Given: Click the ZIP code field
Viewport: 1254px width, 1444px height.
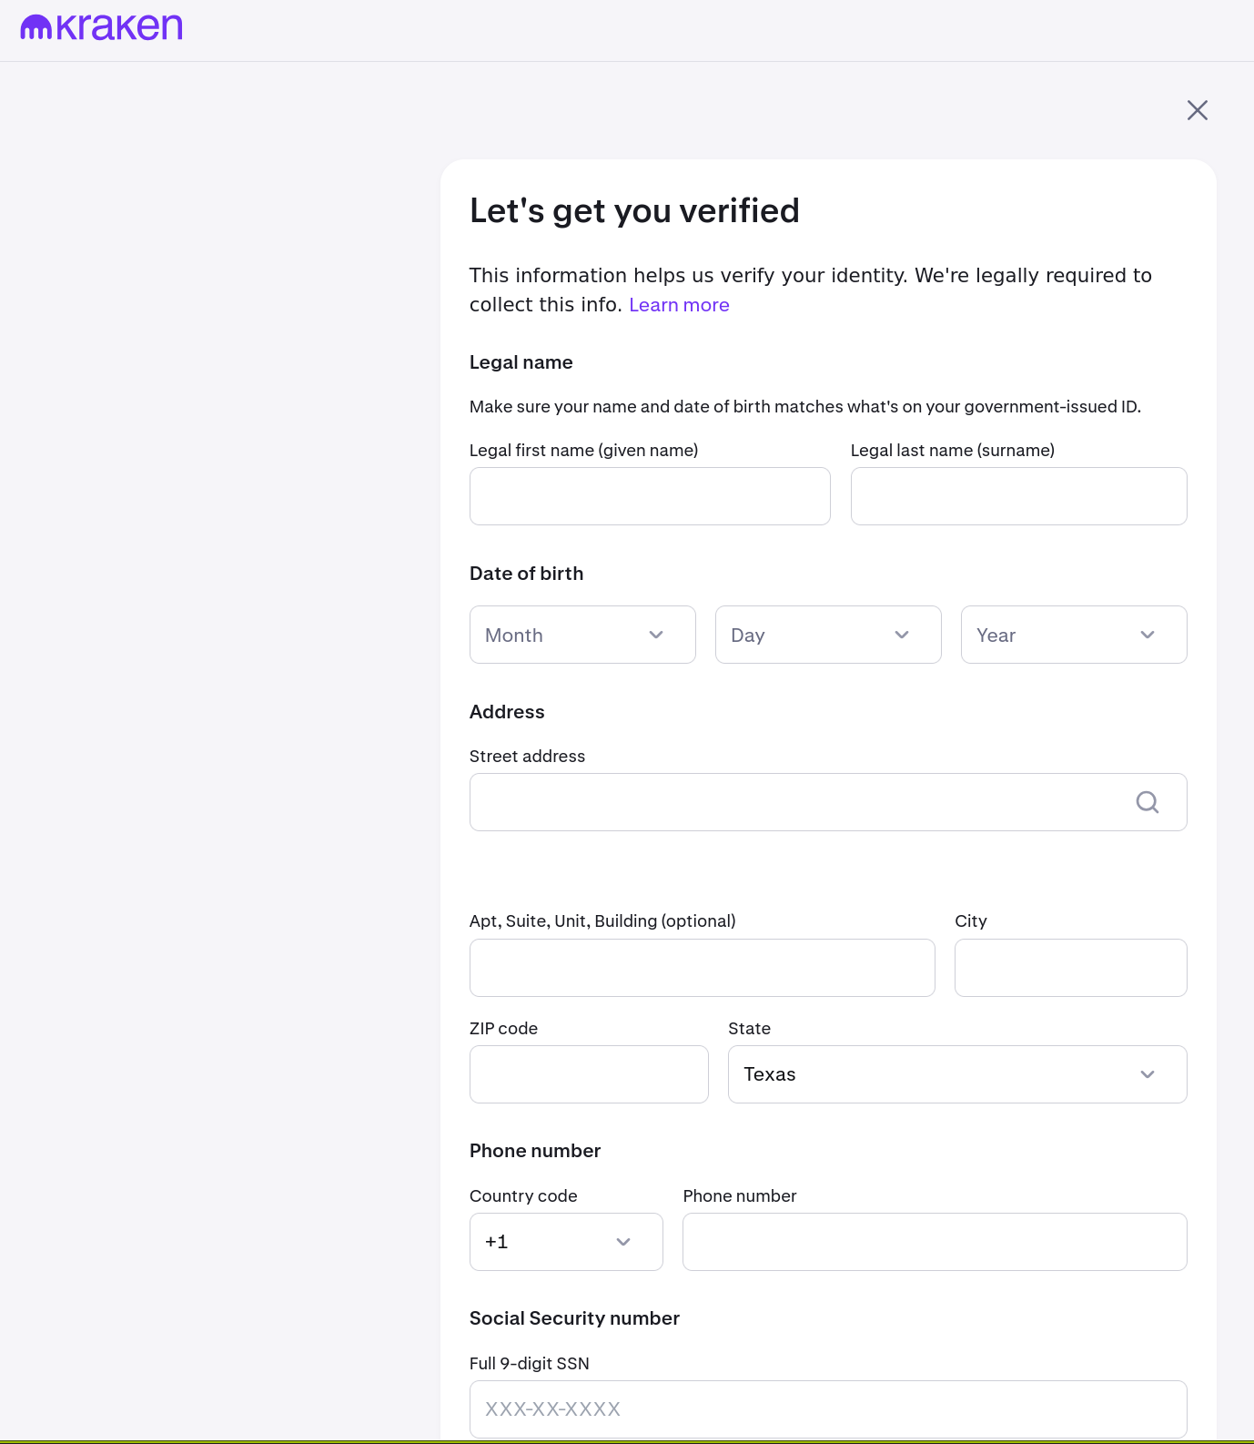Looking at the screenshot, I should click(x=589, y=1074).
